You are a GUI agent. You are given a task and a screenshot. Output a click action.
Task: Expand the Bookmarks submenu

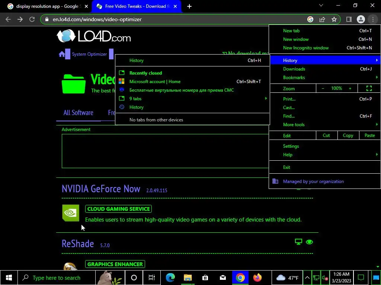(x=324, y=78)
